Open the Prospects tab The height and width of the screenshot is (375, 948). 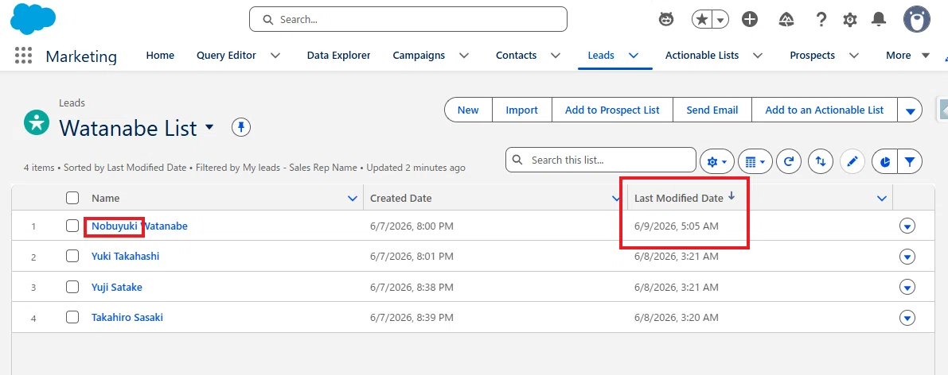[812, 55]
